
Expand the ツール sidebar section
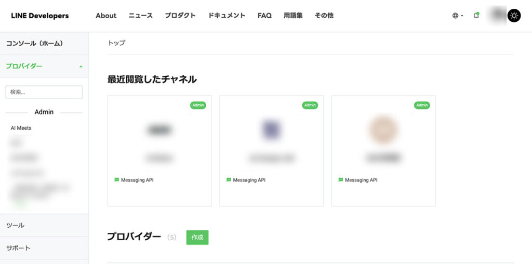[44, 226]
